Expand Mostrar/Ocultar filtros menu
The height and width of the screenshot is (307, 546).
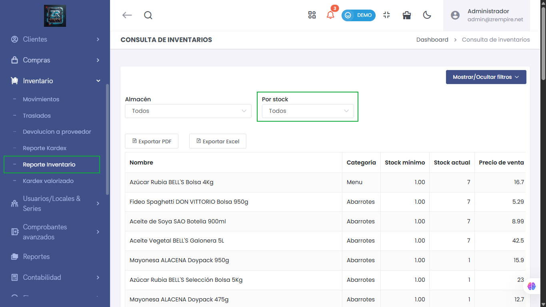click(486, 77)
